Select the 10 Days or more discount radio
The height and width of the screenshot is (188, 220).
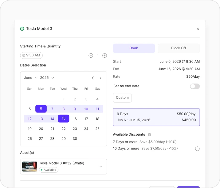197,149
